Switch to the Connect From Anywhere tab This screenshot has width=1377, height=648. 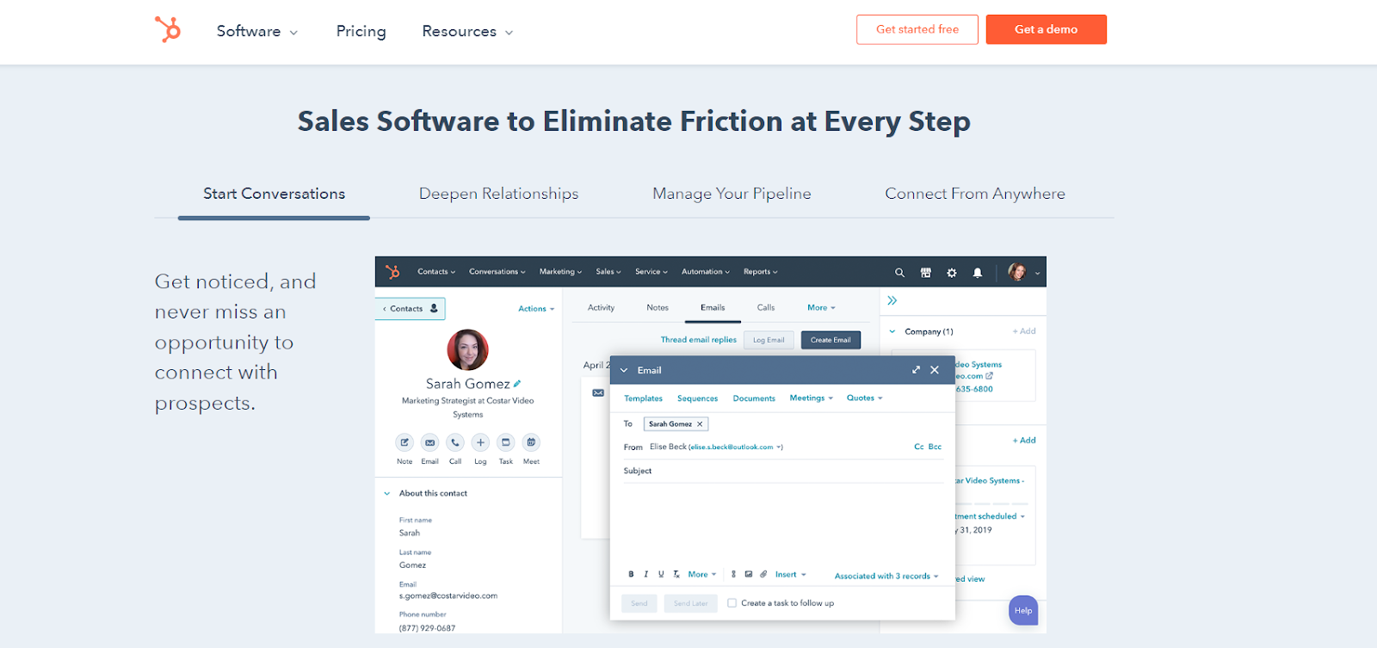pos(975,194)
